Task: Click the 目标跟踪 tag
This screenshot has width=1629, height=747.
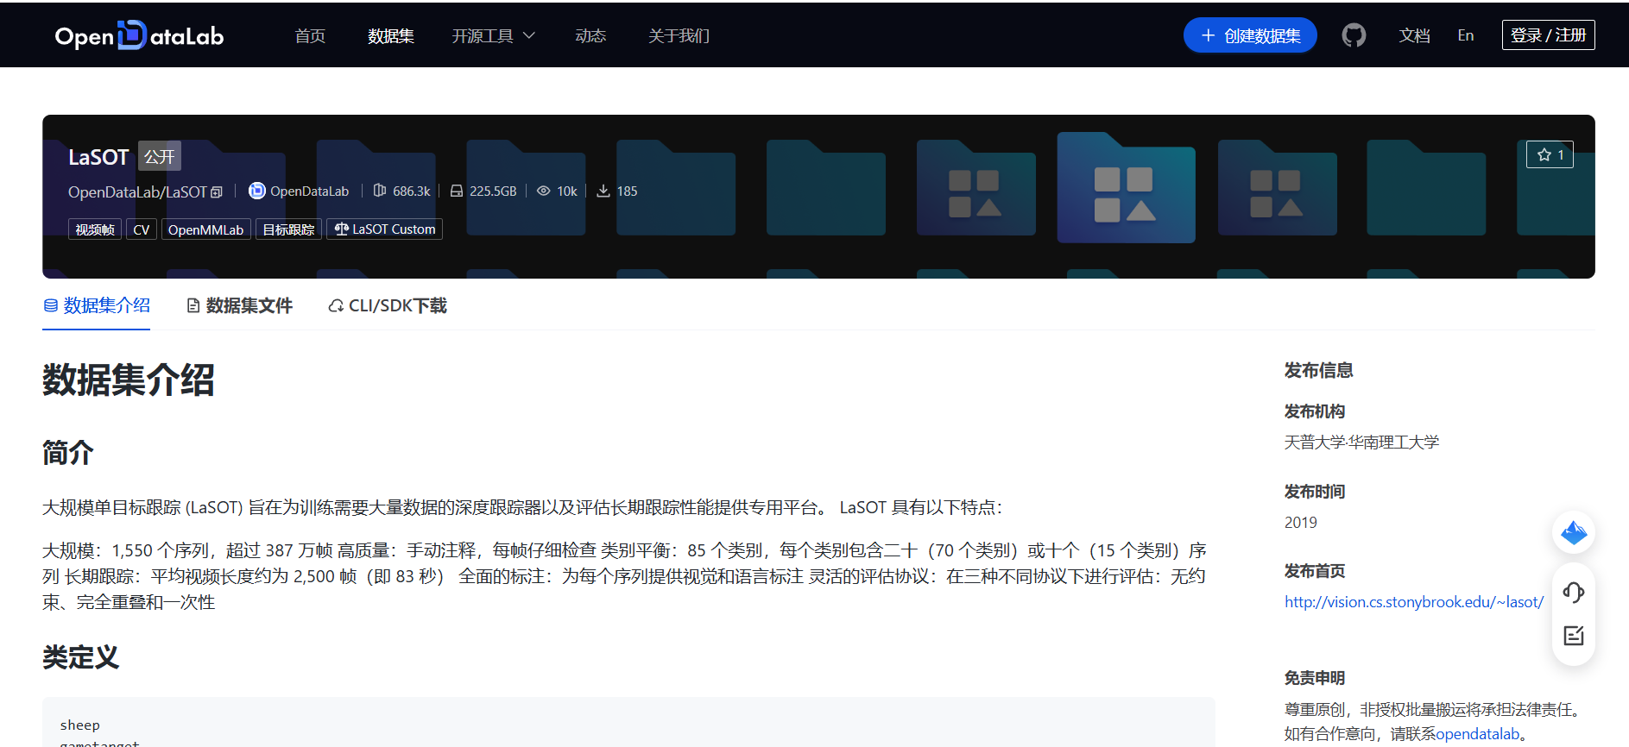Action: (x=288, y=229)
